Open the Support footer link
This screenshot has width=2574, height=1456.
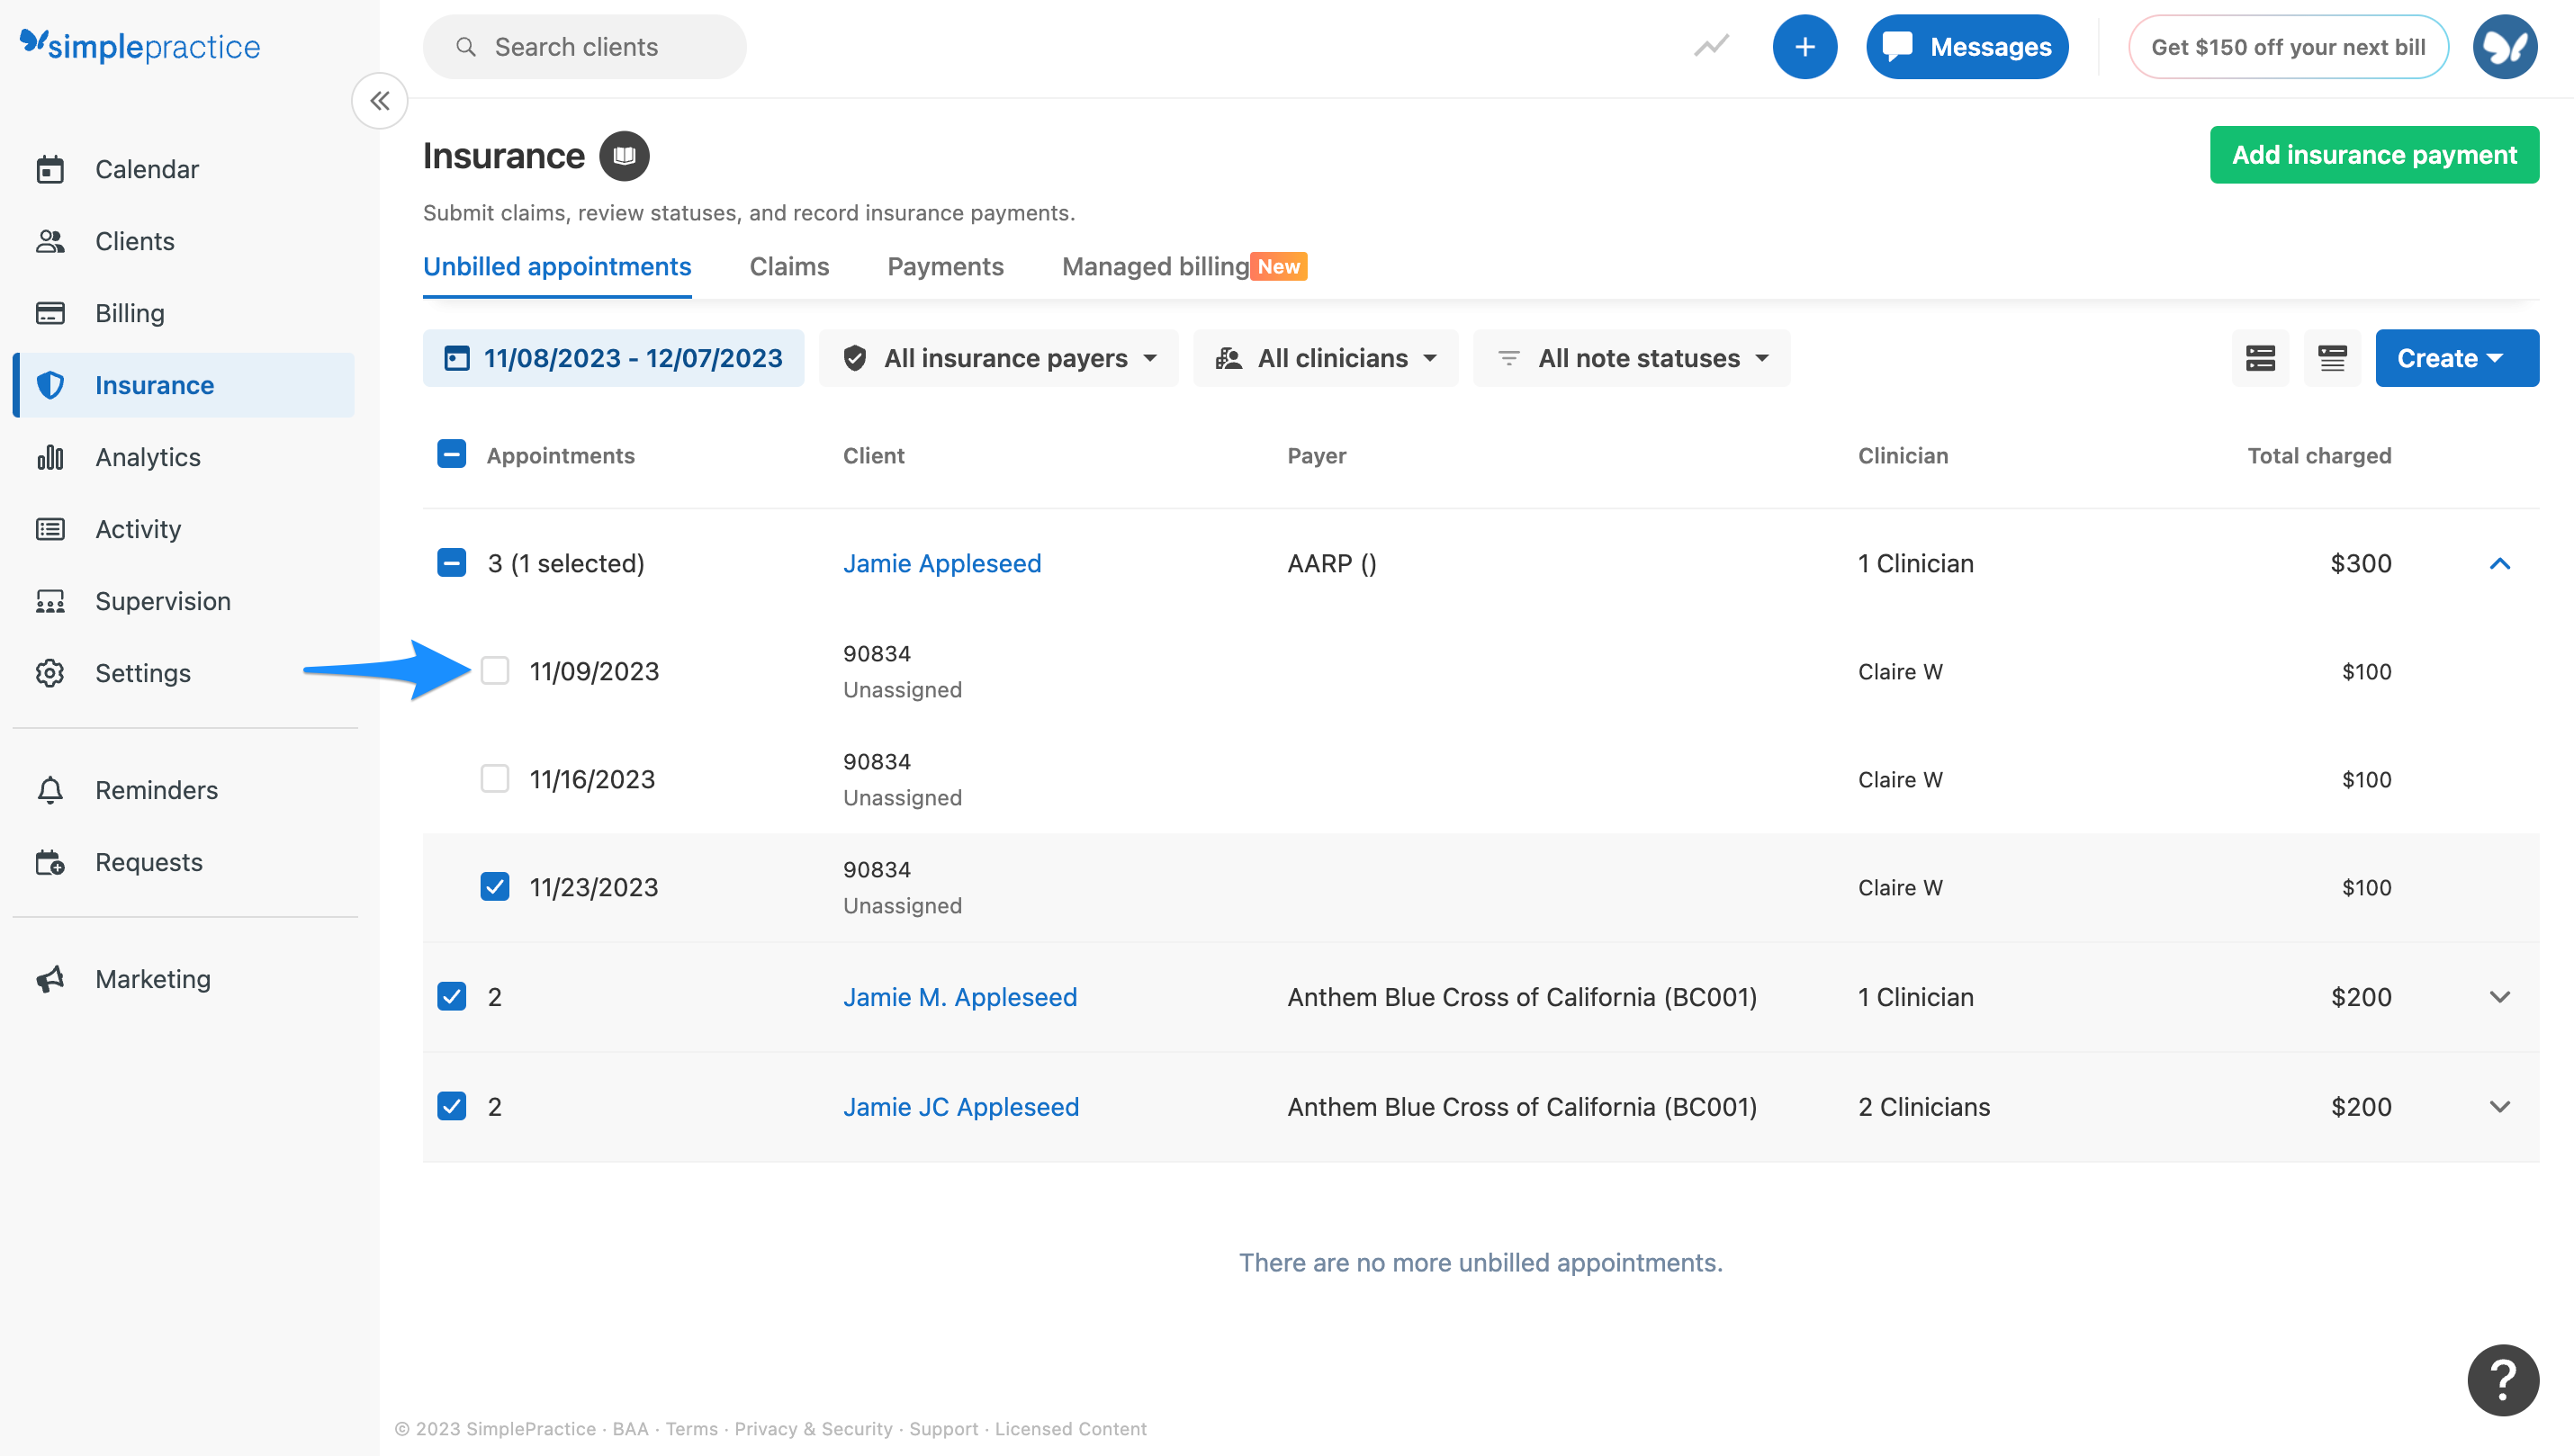click(x=943, y=1428)
